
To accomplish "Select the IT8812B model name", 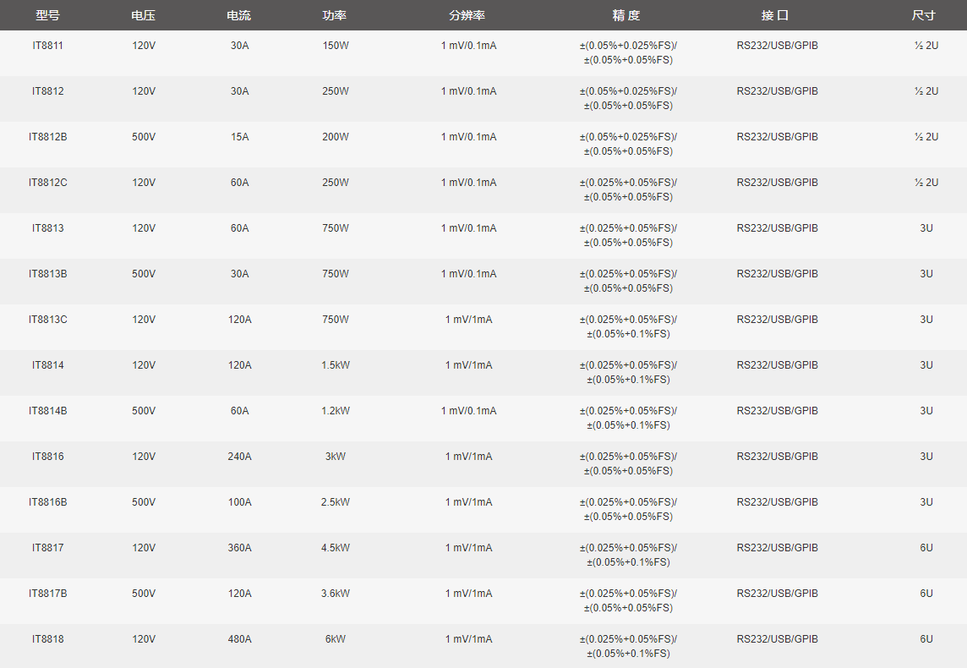I will [47, 137].
